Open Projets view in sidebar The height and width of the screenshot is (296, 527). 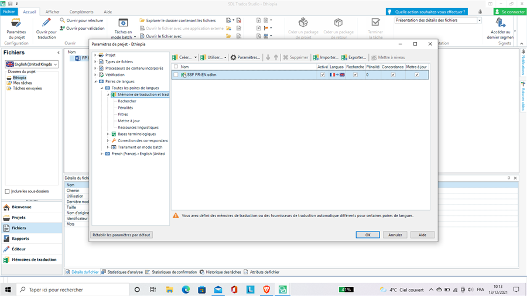pyautogui.click(x=32, y=218)
